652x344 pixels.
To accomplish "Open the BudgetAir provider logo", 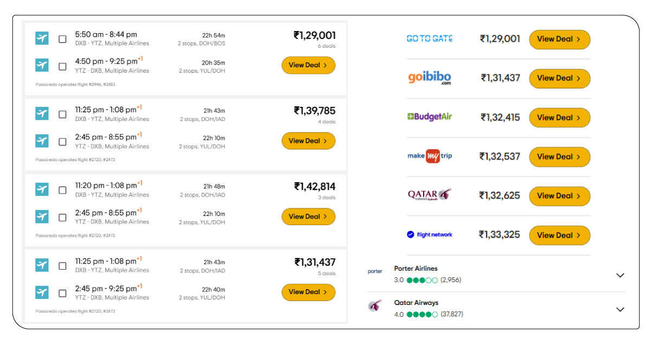I will click(x=430, y=117).
